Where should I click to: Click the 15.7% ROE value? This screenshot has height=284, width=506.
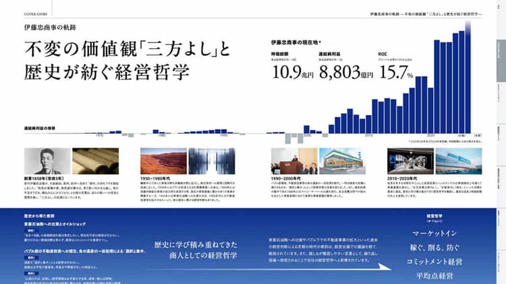click(x=396, y=72)
